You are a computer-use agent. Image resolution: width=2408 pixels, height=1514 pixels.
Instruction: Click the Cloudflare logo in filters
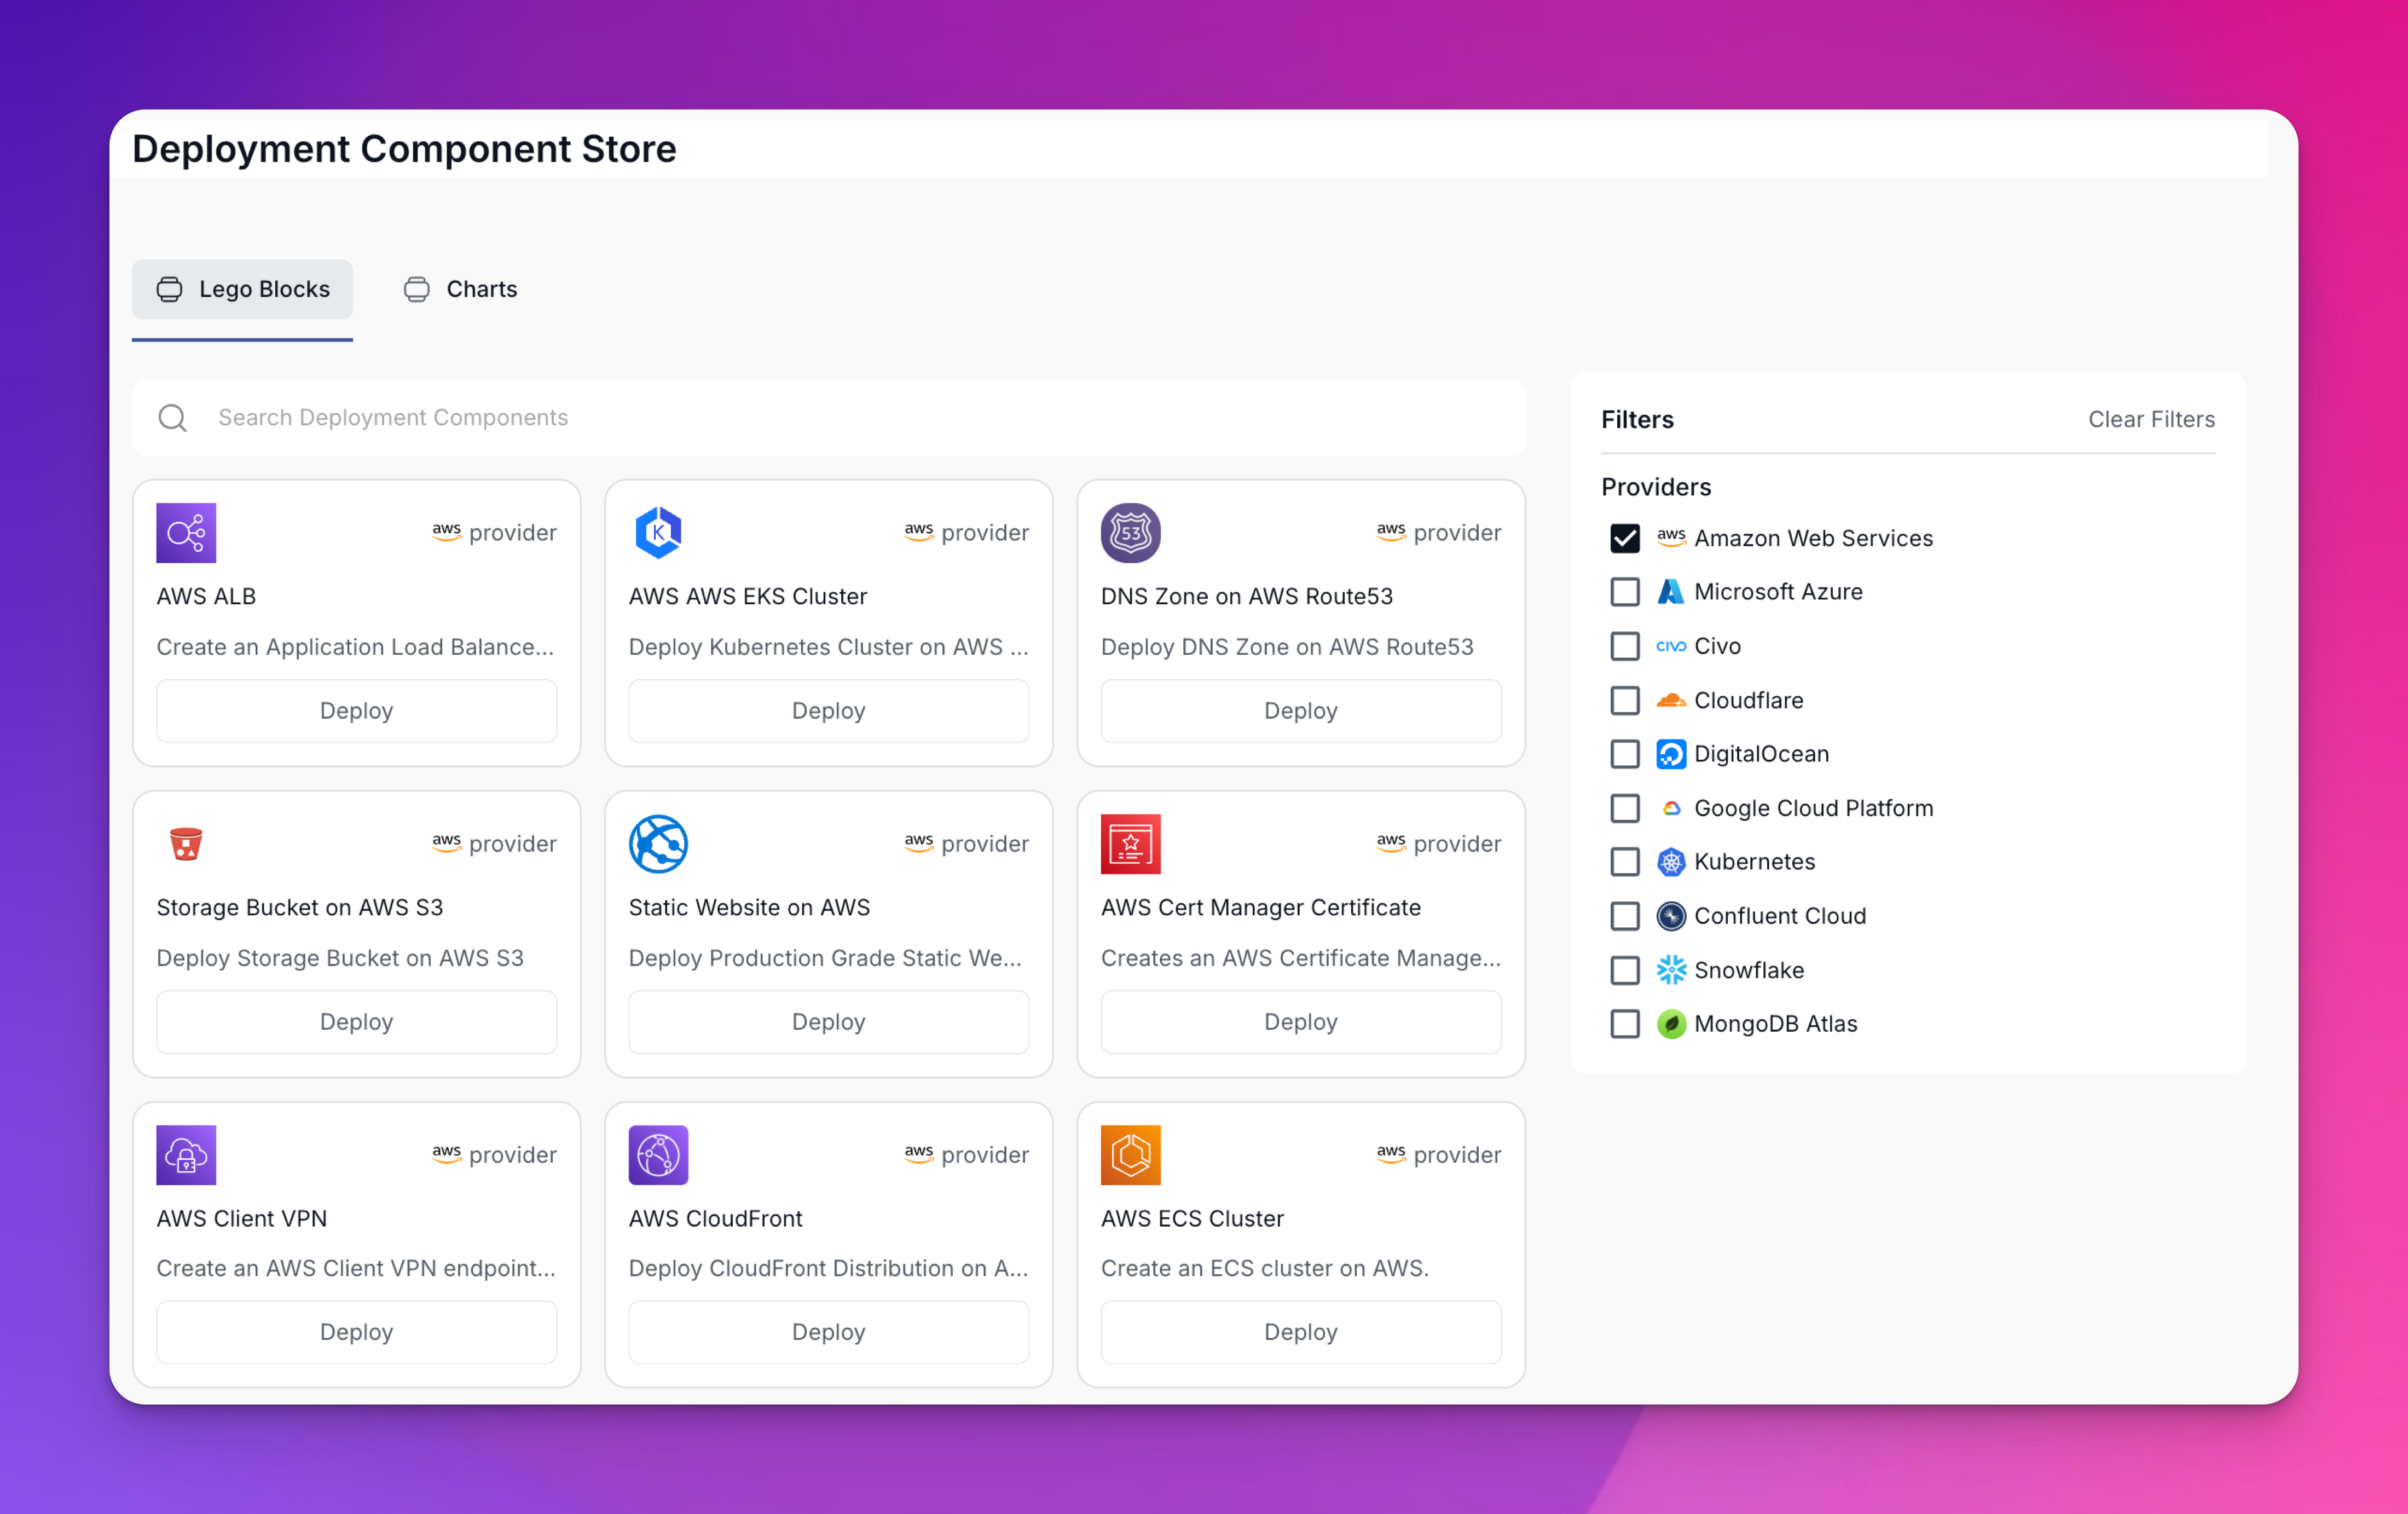pyautogui.click(x=1670, y=700)
